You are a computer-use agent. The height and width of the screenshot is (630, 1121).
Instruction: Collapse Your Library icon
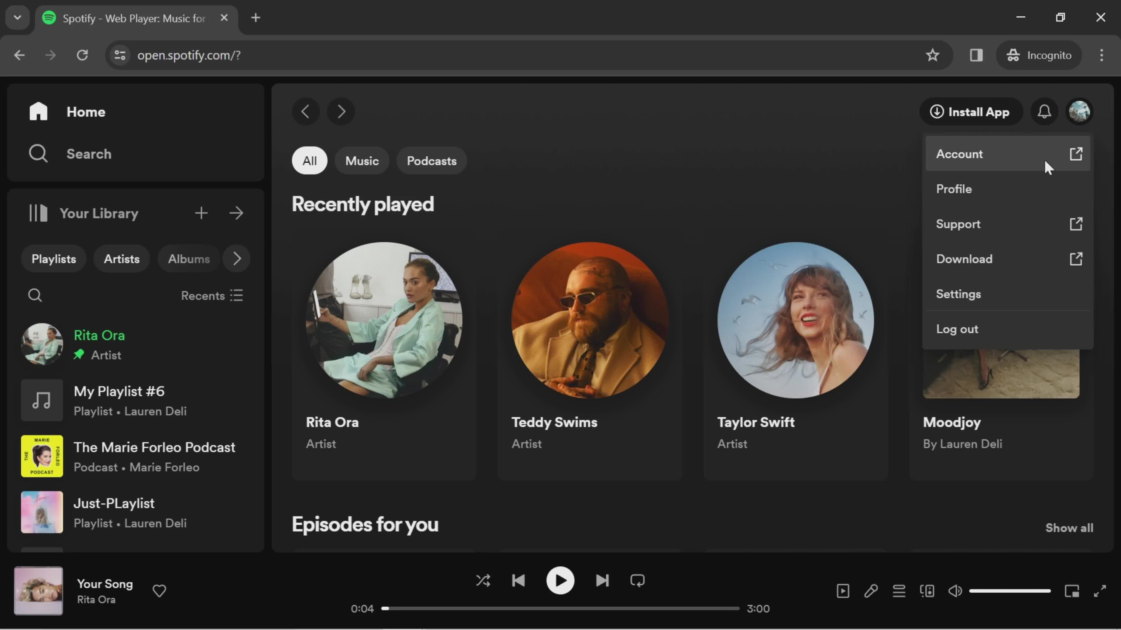click(x=38, y=213)
